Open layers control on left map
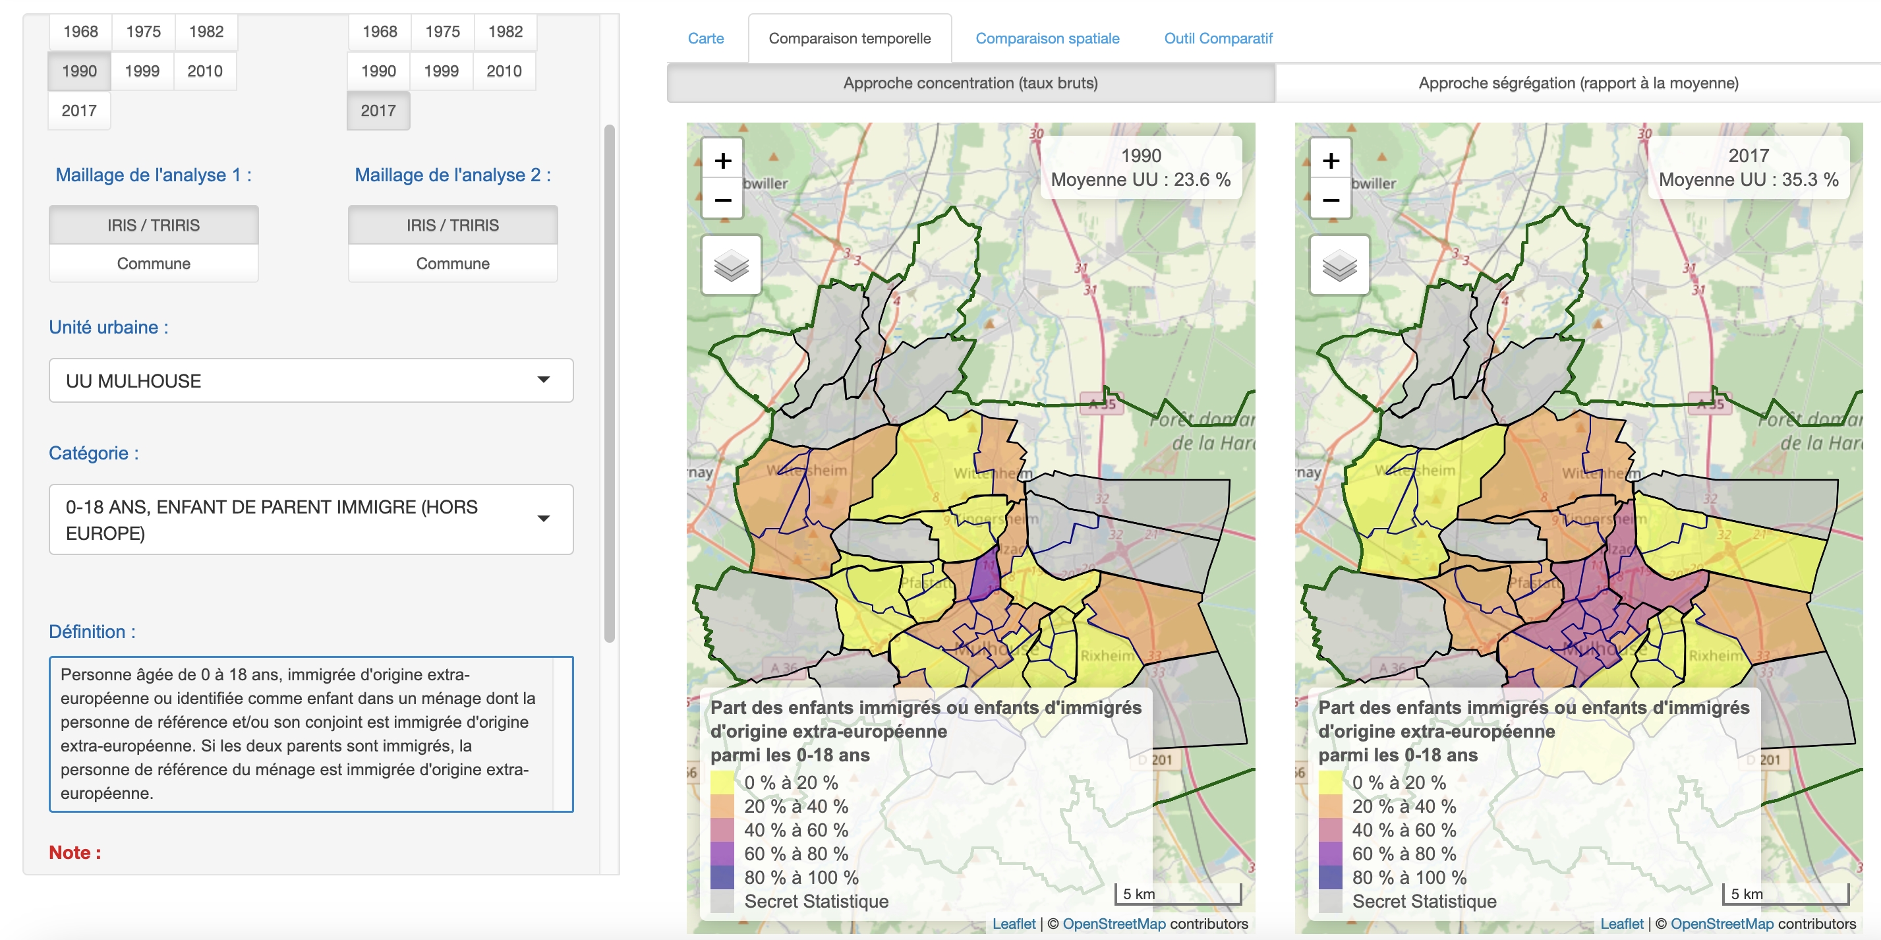The width and height of the screenshot is (1881, 940). point(731,265)
